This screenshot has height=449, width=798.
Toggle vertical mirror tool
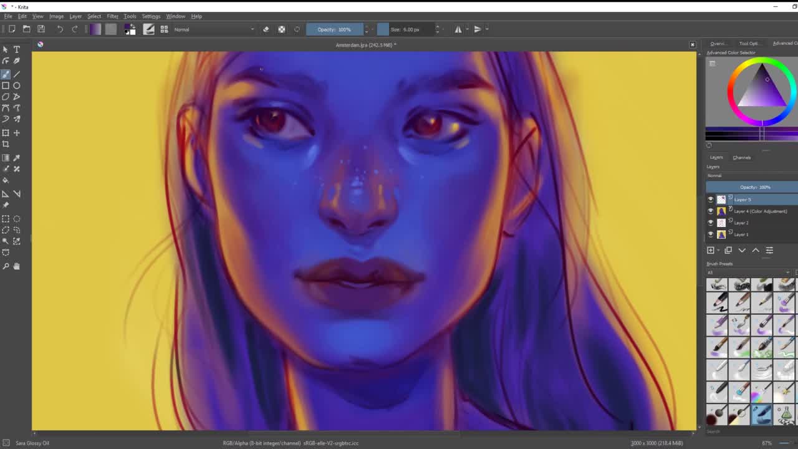478,29
